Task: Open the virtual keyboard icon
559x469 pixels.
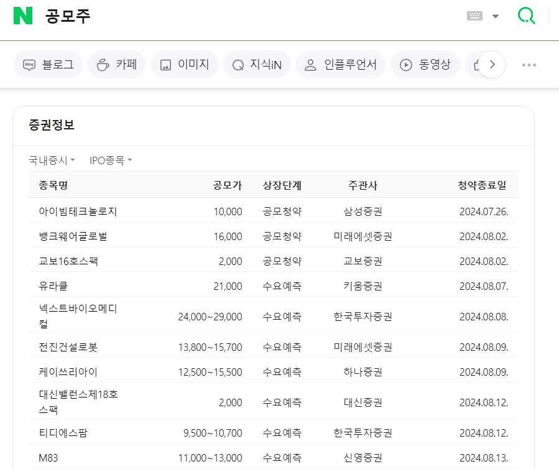Action: 474,16
